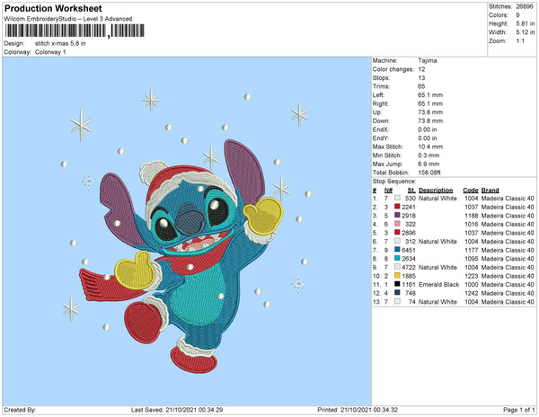Click the Last Saved timestamp

click(x=177, y=410)
